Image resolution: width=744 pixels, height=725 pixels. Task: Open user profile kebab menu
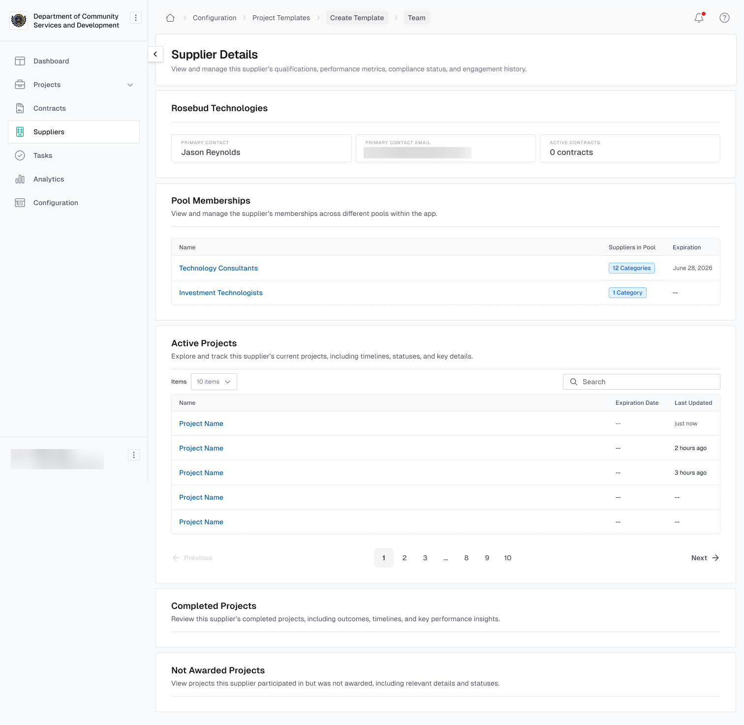click(134, 455)
